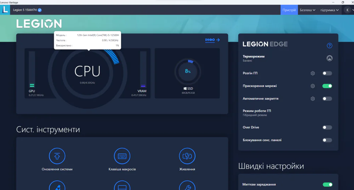
Task: Click the CPU circular usage gauge
Action: [87, 73]
